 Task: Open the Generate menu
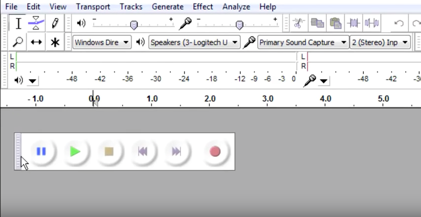coord(167,7)
